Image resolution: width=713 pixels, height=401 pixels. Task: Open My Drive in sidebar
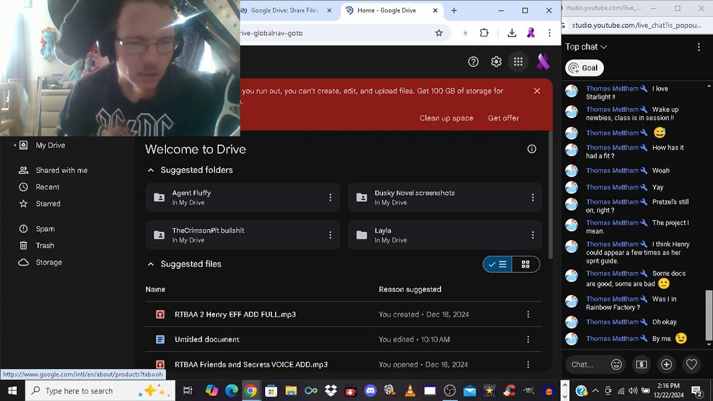pos(50,145)
